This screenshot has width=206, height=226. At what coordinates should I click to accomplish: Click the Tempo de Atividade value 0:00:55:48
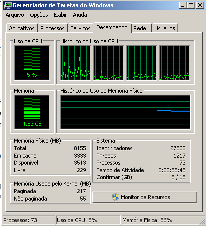tap(172, 170)
